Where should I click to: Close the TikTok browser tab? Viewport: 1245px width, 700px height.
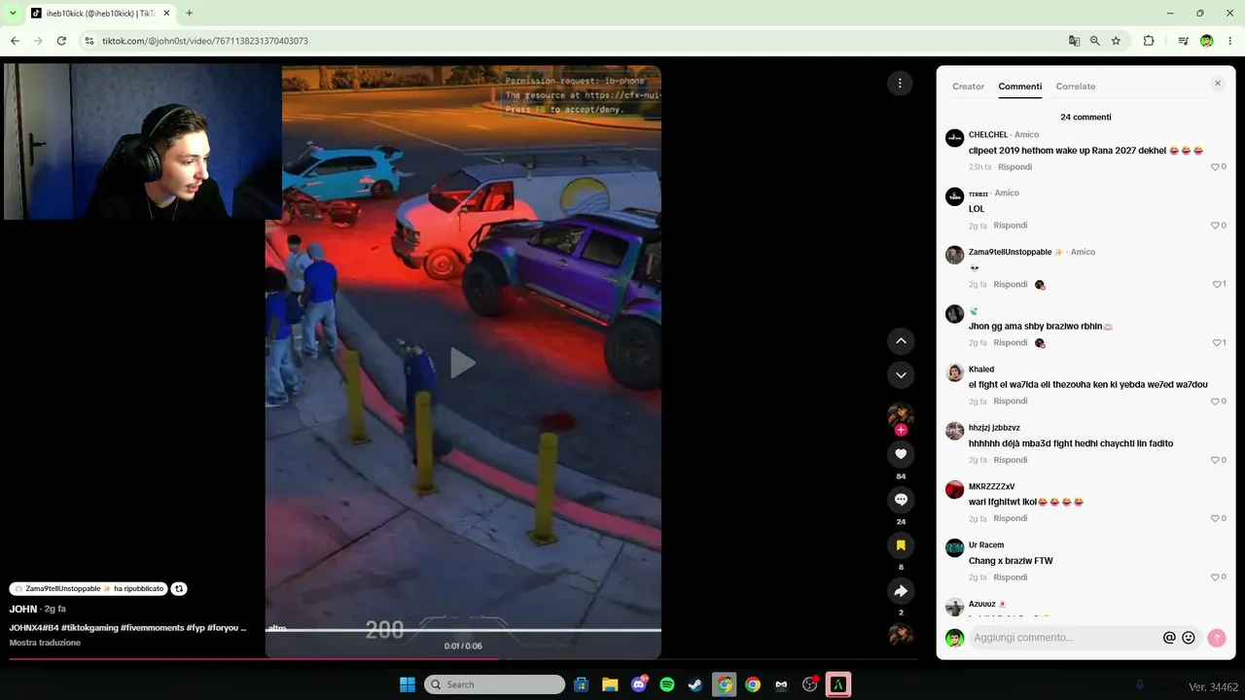[x=165, y=13]
